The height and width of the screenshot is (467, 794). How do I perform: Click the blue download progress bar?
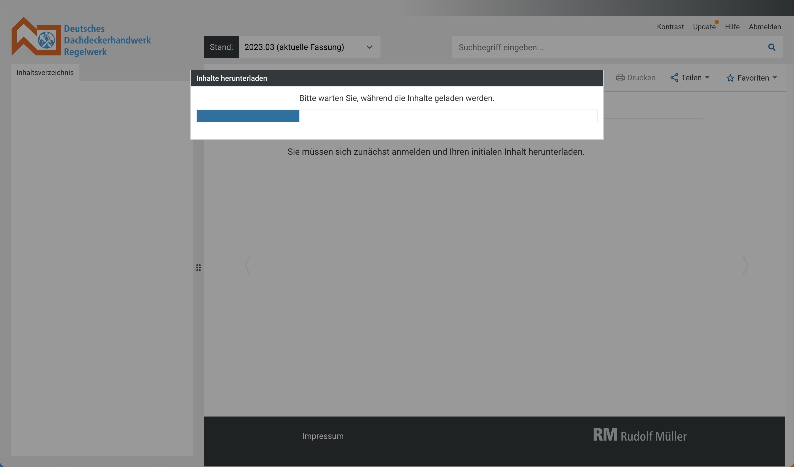click(248, 116)
